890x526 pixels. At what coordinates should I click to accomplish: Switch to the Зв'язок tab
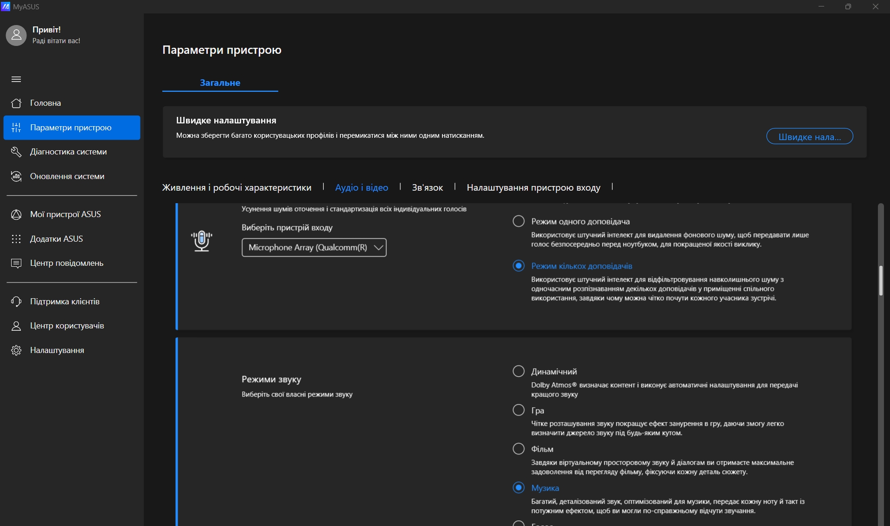[x=427, y=187]
